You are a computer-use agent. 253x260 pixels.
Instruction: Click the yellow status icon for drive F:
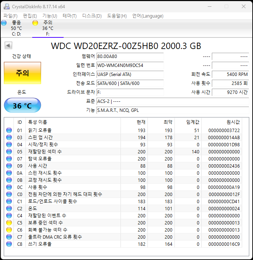click(x=35, y=23)
